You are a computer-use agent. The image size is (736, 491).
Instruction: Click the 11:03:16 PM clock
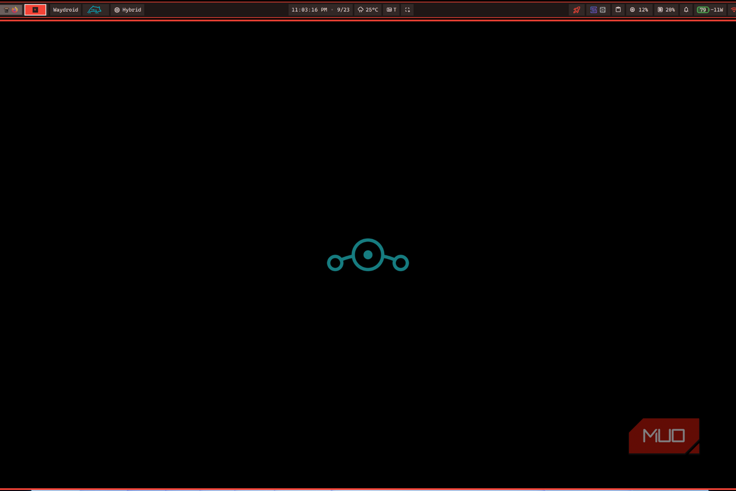click(x=309, y=10)
